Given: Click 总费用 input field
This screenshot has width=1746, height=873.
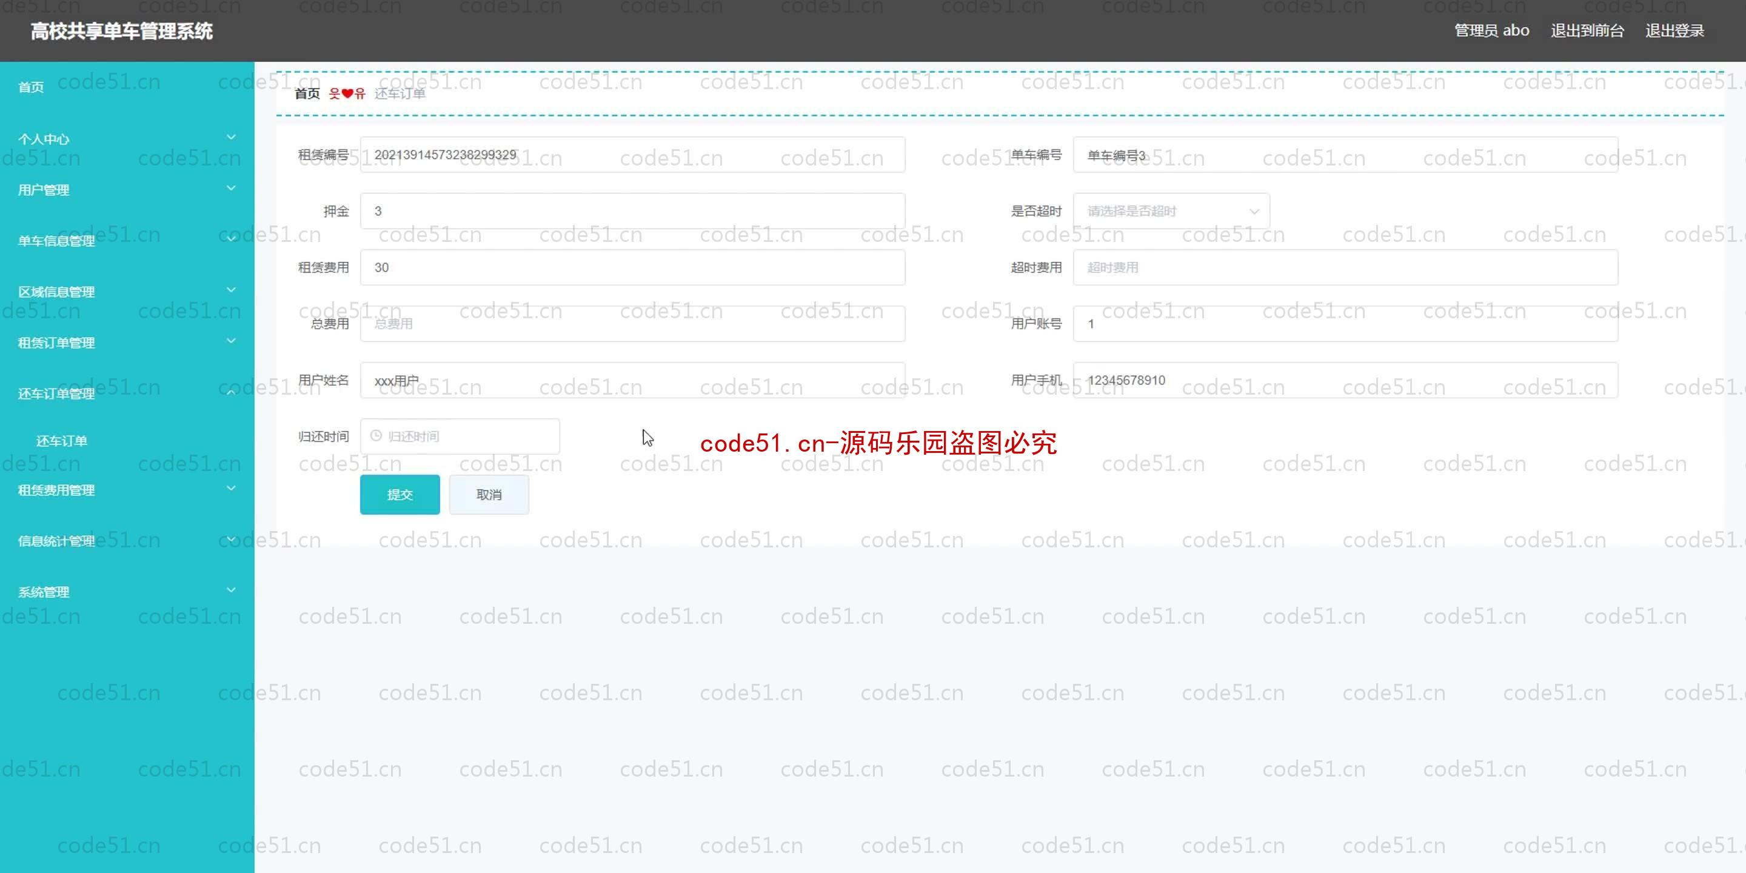Looking at the screenshot, I should (631, 323).
